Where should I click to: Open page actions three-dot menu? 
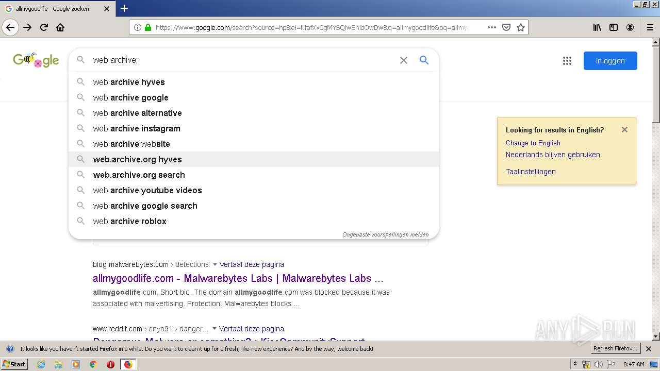pyautogui.click(x=492, y=27)
